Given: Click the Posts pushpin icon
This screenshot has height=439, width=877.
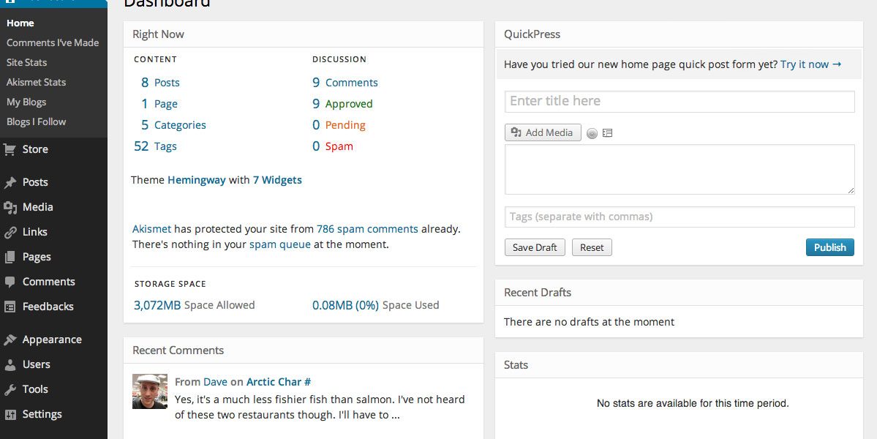Looking at the screenshot, I should tap(10, 182).
